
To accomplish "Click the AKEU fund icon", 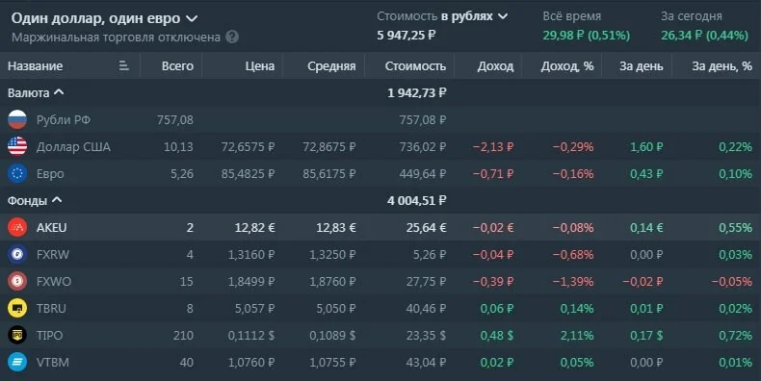I will pos(17,227).
